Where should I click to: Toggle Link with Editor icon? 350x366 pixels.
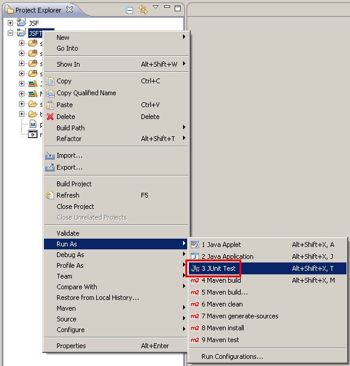tap(143, 10)
